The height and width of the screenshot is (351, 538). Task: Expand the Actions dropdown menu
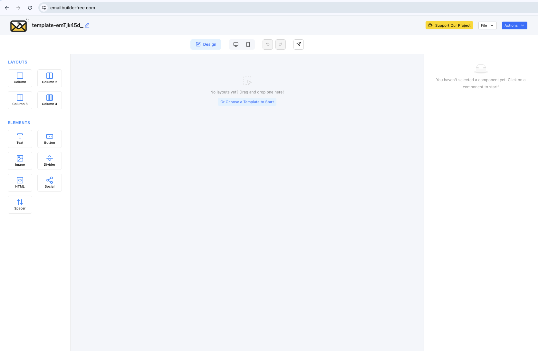pyautogui.click(x=514, y=25)
